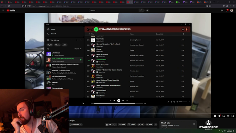The width and height of the screenshot is (236, 133).
Task: Pause playback with Spotify bottom pause button
Action: pyautogui.click(x=119, y=100)
